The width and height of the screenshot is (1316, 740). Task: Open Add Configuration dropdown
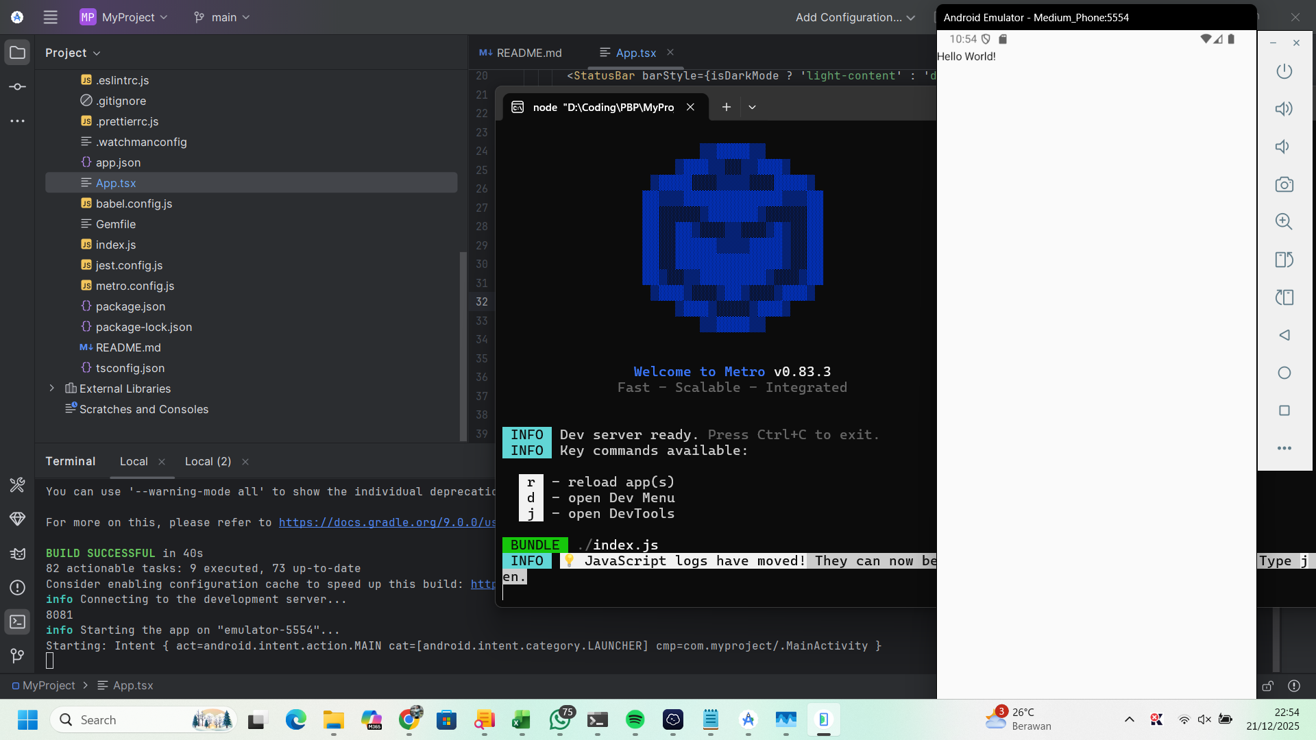(855, 17)
